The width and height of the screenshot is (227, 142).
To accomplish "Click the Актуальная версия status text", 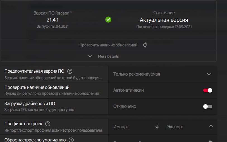I will [164, 20].
